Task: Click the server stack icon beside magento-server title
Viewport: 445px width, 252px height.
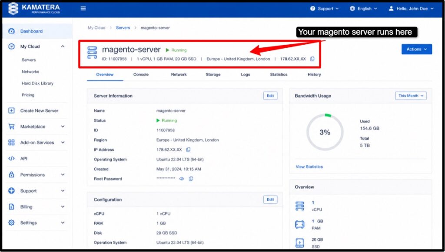Action: tap(92, 52)
